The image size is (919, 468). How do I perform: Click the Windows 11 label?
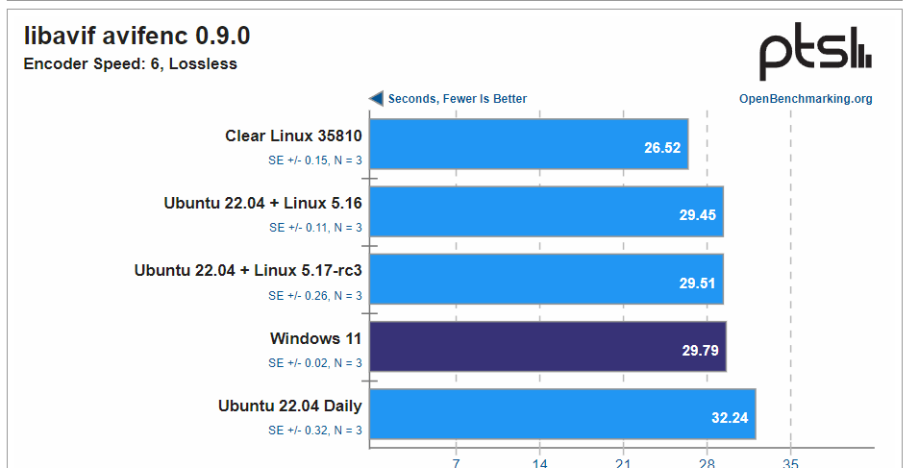pos(316,338)
